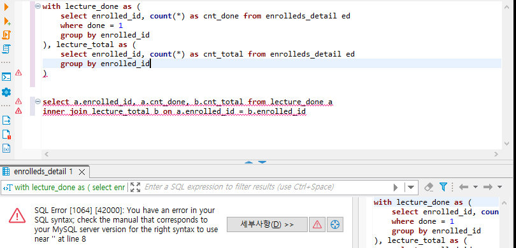Screen dimensions: 516x248
Task: Navigate forward with the right arrow in results
Action: click(488, 187)
